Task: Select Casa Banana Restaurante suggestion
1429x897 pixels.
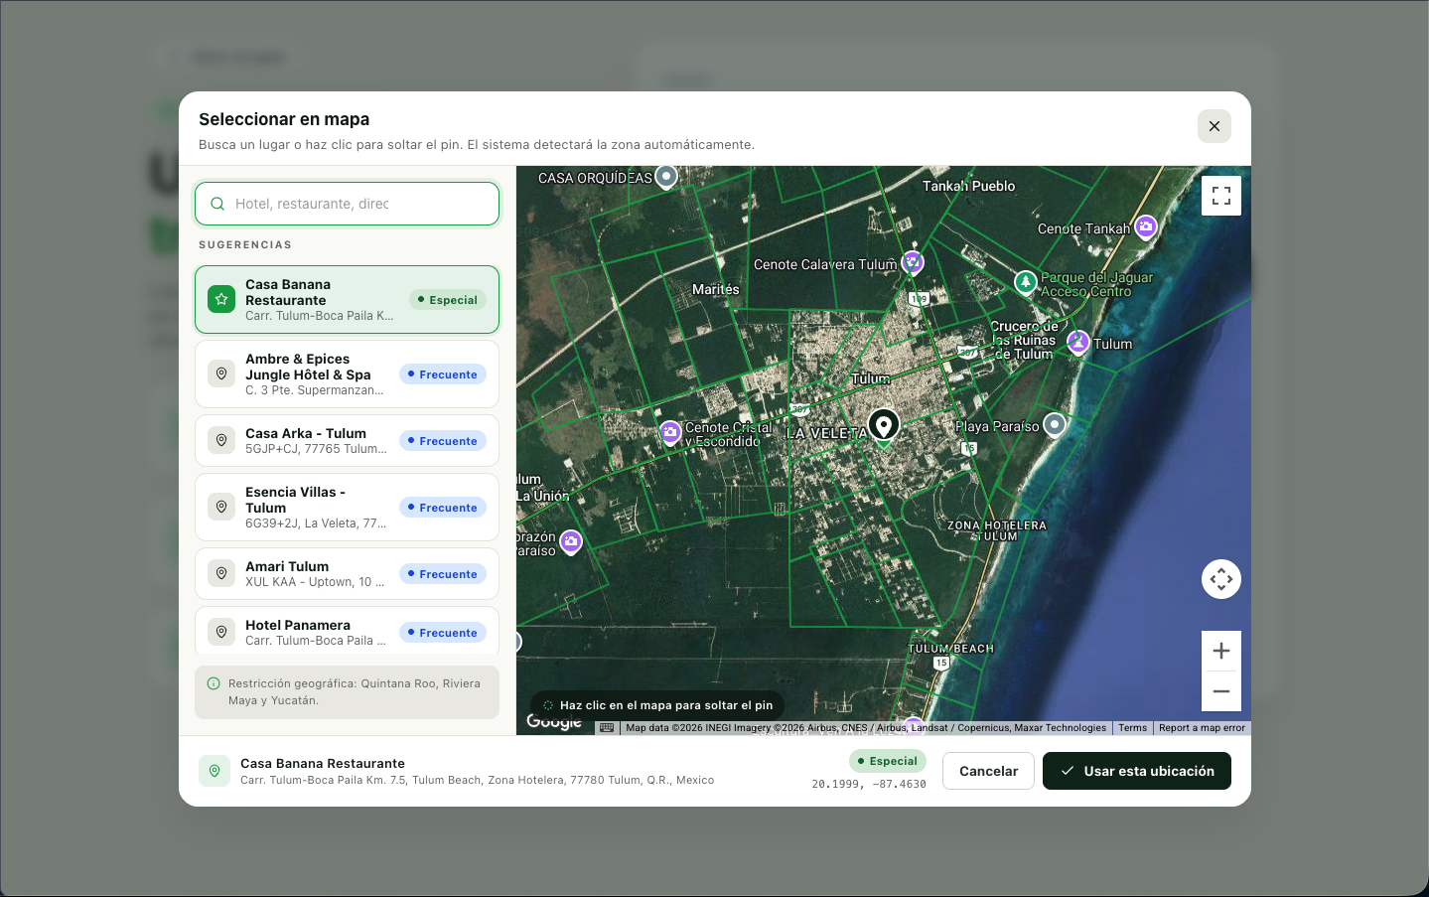Action: point(347,299)
